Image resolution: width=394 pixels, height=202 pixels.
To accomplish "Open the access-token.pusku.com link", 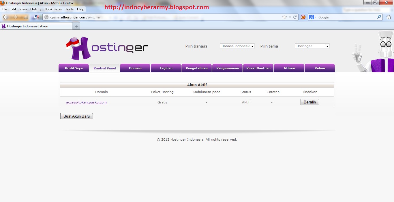I will click(86, 102).
